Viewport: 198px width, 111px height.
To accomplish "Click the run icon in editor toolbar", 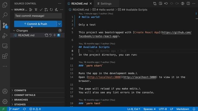I will [x=183, y=3].
